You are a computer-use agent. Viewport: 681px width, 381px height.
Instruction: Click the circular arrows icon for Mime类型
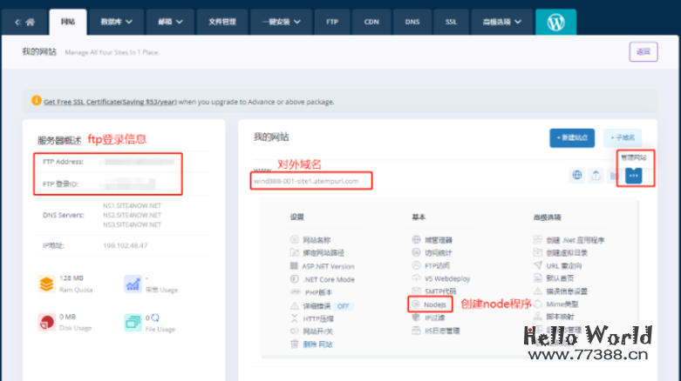coord(538,304)
